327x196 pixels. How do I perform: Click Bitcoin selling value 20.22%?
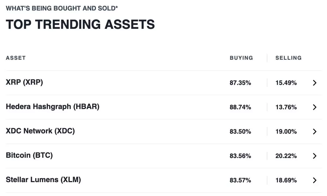pyautogui.click(x=286, y=156)
